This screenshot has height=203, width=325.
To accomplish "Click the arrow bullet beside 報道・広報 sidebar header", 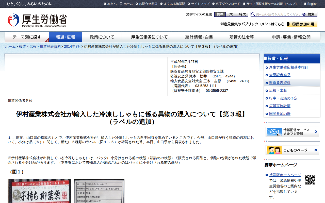I will coord(265,58).
